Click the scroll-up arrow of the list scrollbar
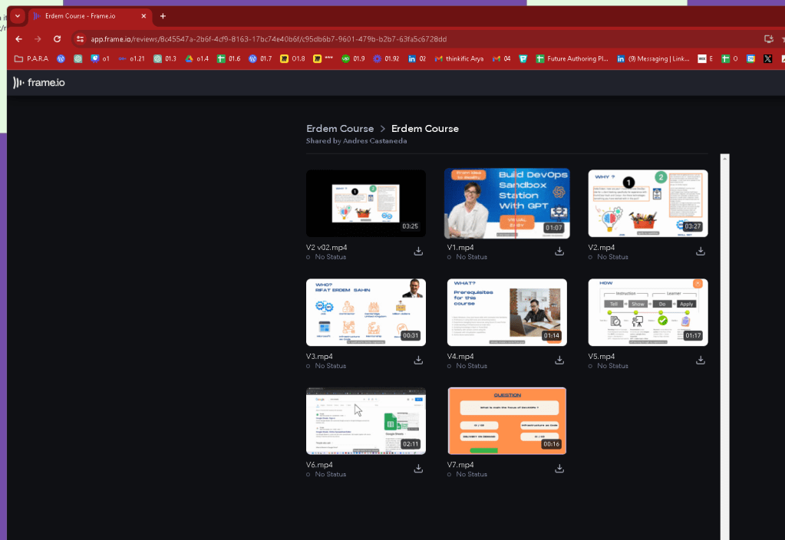The image size is (785, 540). tap(724, 158)
